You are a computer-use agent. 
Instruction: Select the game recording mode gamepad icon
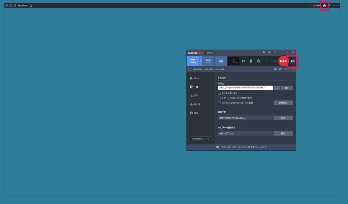[221, 61]
